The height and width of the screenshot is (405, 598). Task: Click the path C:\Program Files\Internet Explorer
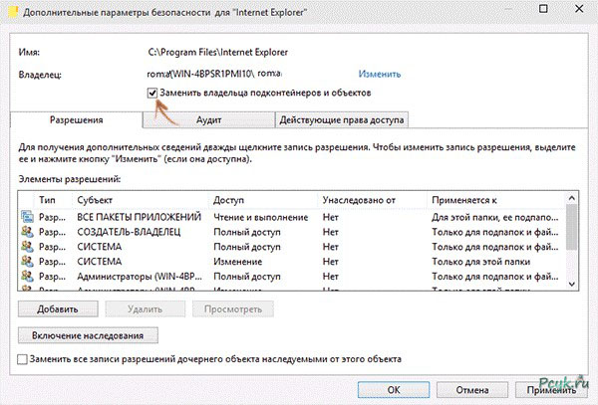coord(217,52)
